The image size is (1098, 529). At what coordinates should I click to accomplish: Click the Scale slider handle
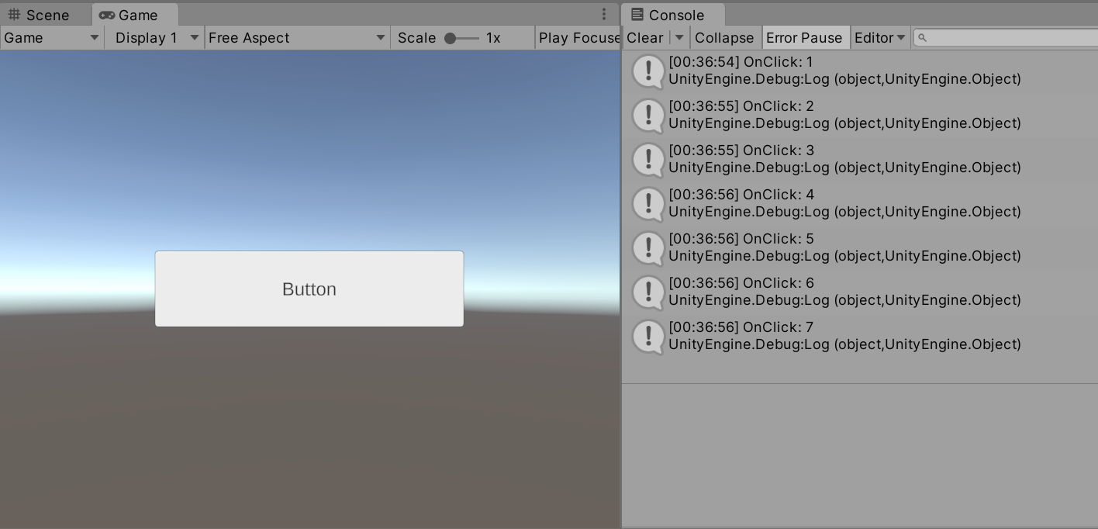[451, 38]
